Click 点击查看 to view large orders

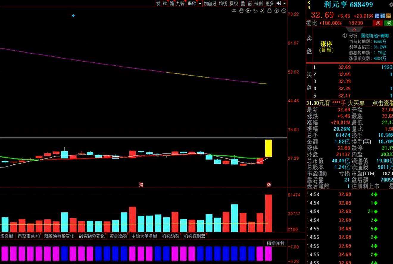382,103
